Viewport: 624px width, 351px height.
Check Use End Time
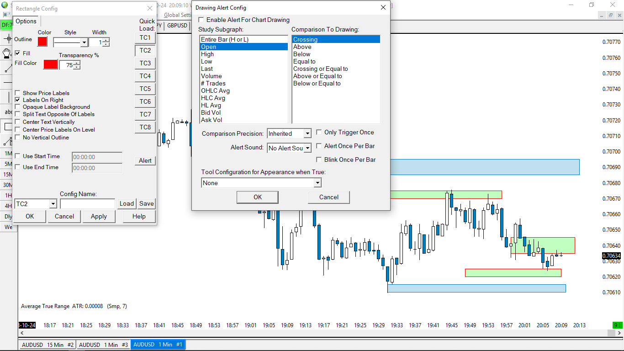pos(18,167)
